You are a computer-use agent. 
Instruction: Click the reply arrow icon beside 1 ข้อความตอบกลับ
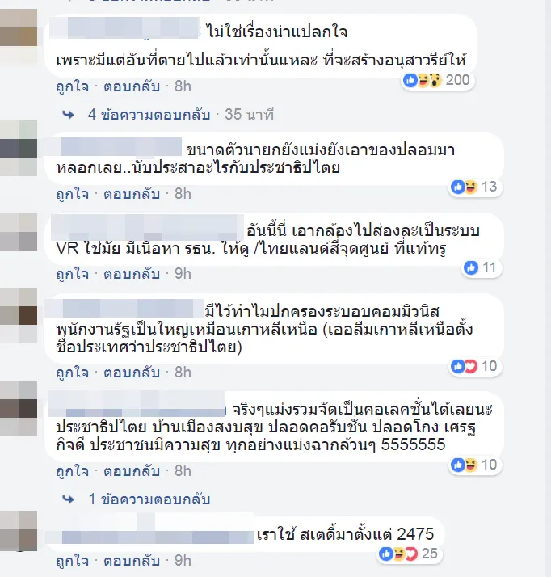coord(69,499)
